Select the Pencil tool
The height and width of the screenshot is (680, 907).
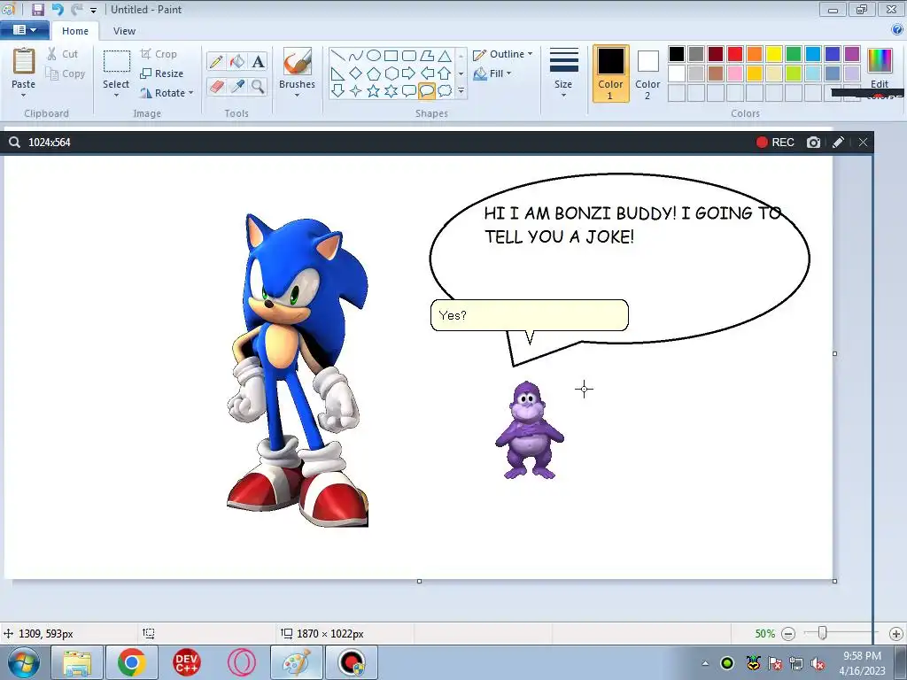(216, 61)
